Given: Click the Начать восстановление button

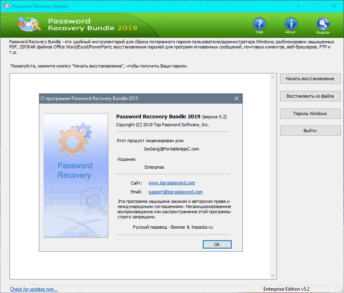Looking at the screenshot, I should point(310,79).
